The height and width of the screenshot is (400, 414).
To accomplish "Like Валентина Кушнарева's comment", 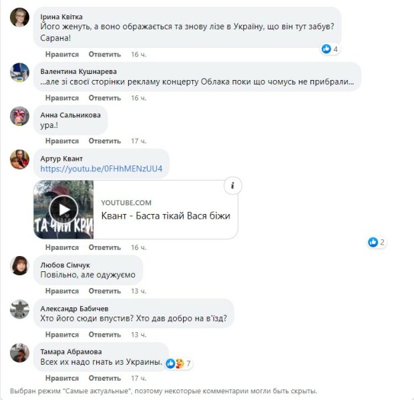I will 62,98.
